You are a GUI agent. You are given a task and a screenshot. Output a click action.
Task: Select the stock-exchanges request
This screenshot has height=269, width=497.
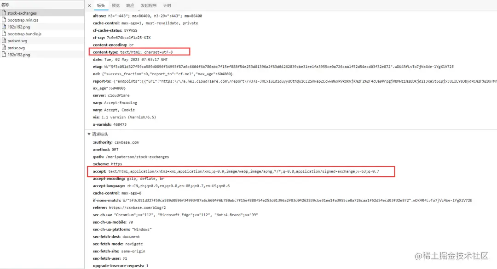pos(42,13)
